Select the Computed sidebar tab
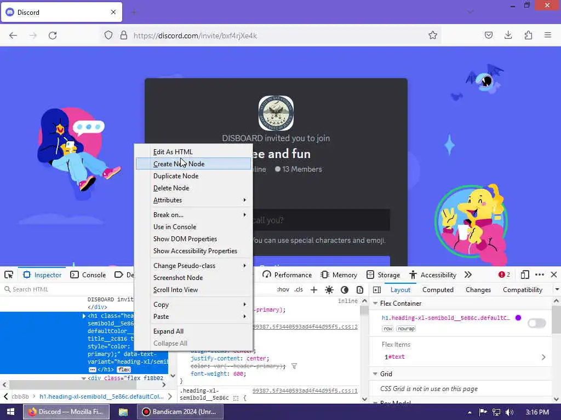 pos(438,290)
